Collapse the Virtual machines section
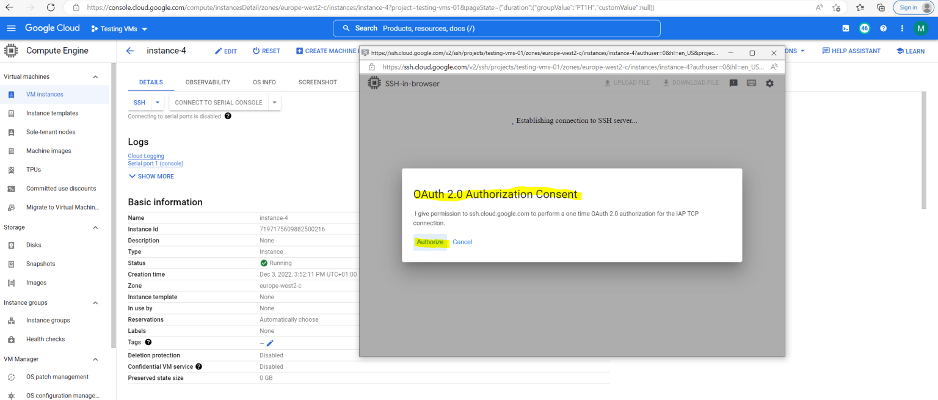The height and width of the screenshot is (400, 938). (x=95, y=77)
